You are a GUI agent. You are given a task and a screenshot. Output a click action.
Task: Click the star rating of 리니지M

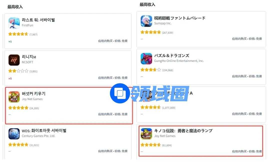point(18,71)
